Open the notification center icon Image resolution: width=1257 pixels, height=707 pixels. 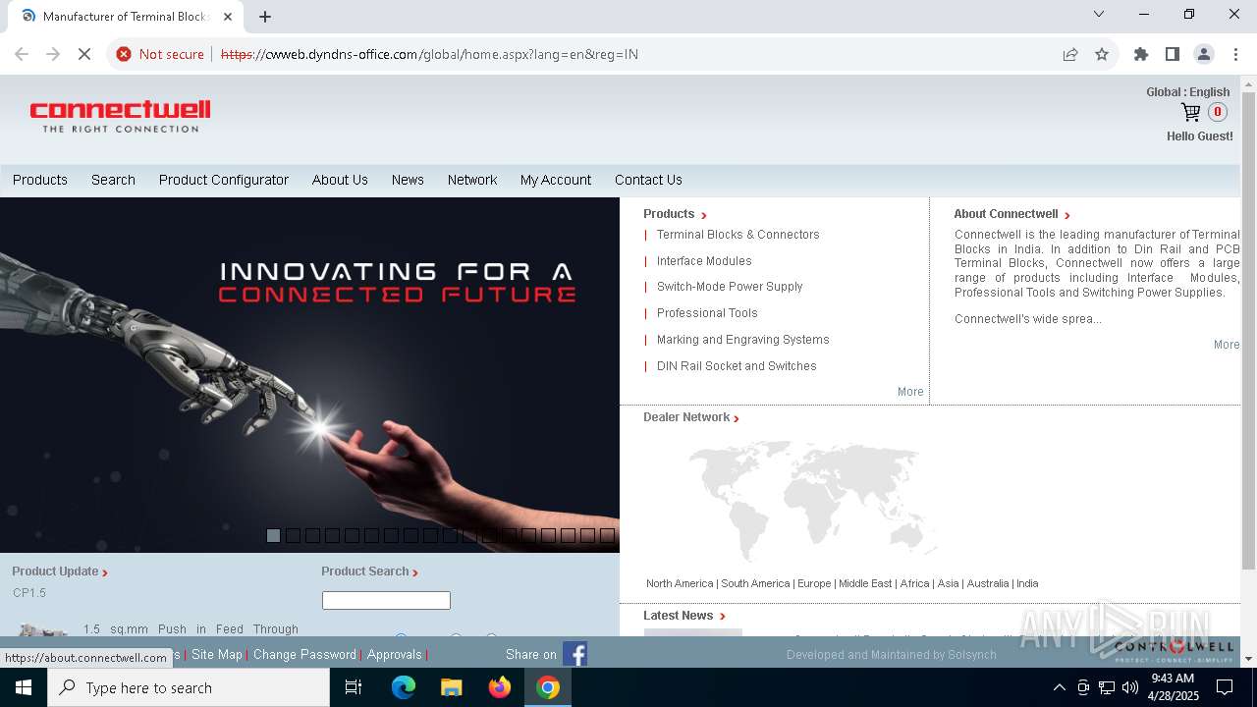[1226, 687]
